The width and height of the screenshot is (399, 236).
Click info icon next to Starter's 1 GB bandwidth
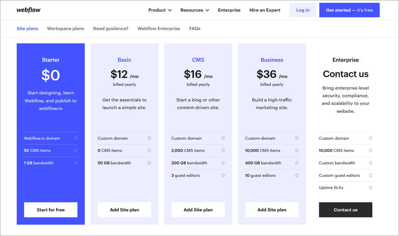point(76,163)
